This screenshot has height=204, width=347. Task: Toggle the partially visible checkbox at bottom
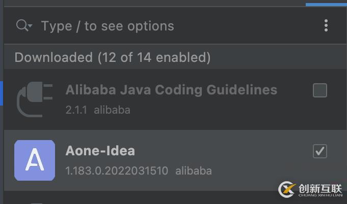[x=36, y=202]
